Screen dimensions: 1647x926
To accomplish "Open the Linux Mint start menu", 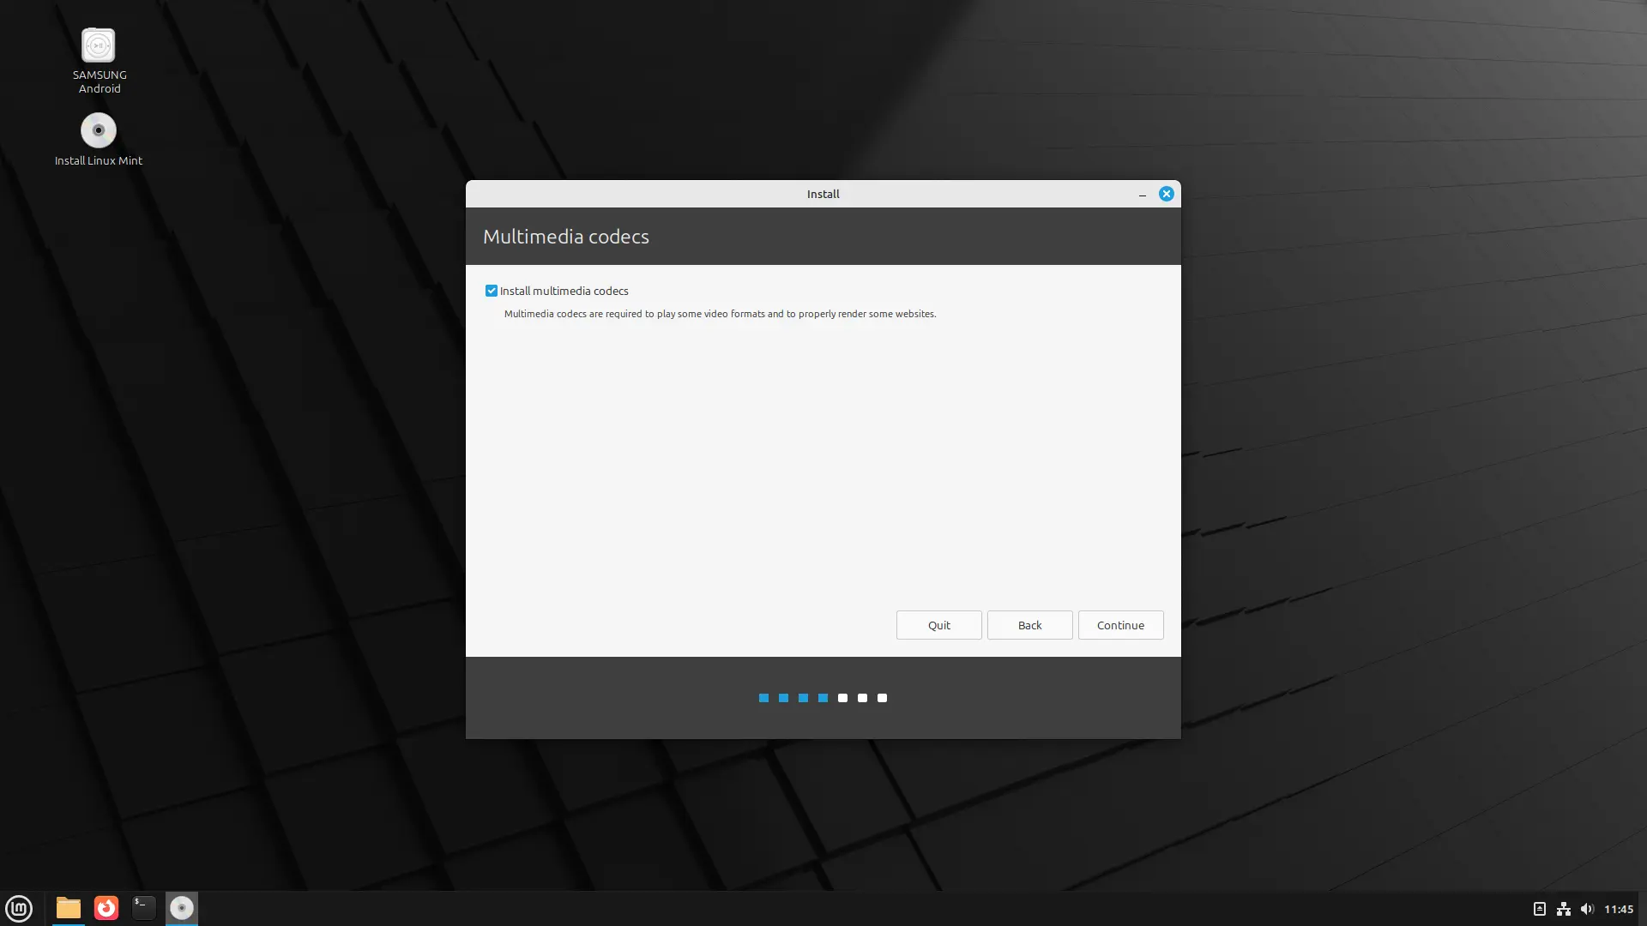I will click(x=19, y=908).
